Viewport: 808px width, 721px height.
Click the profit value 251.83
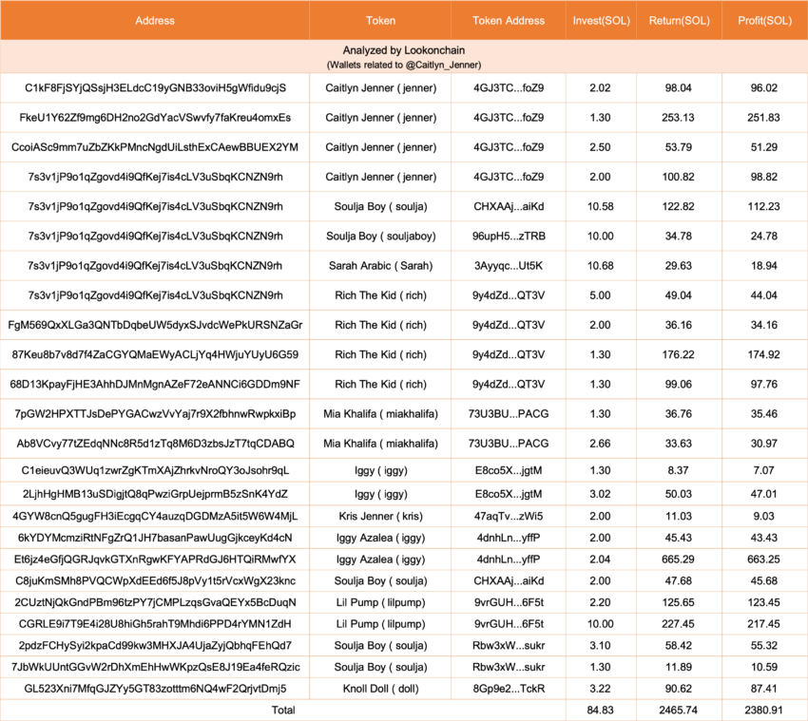(763, 118)
